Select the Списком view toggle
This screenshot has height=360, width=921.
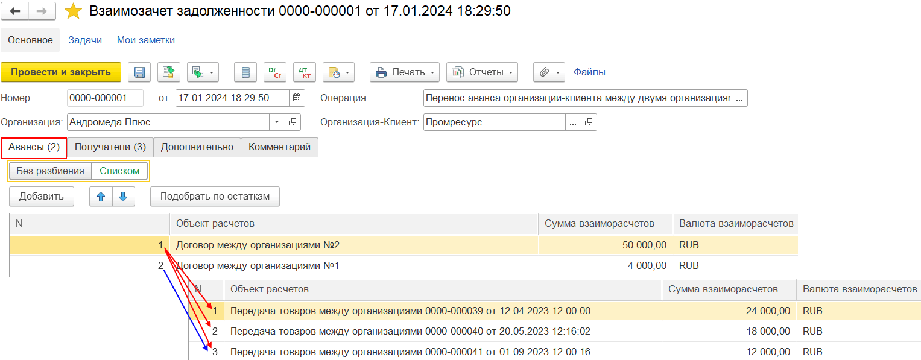tap(119, 171)
